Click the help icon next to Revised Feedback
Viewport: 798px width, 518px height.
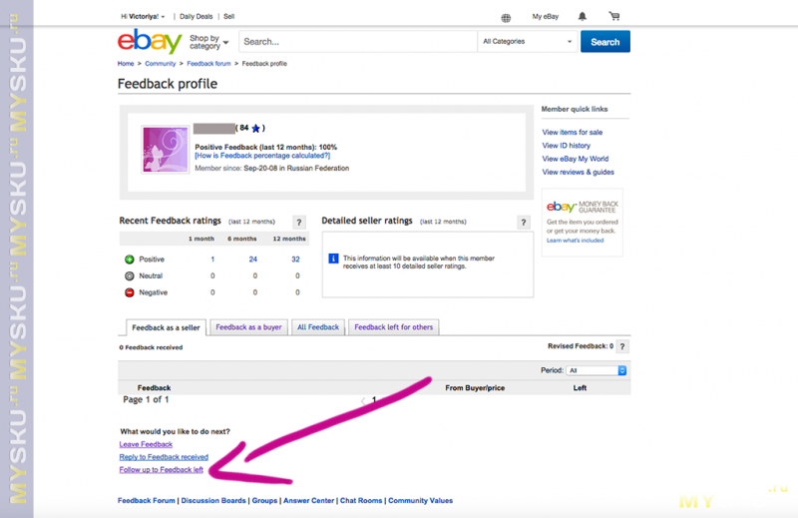[622, 346]
